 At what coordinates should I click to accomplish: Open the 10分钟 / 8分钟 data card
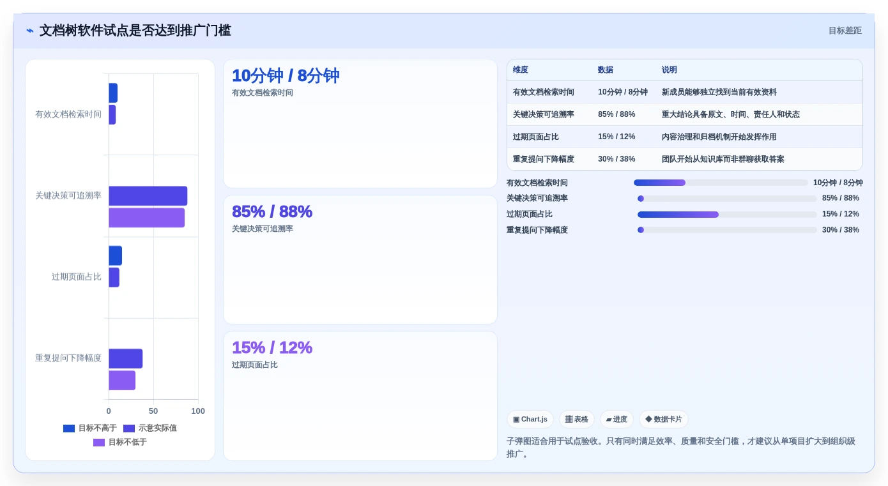click(x=360, y=124)
